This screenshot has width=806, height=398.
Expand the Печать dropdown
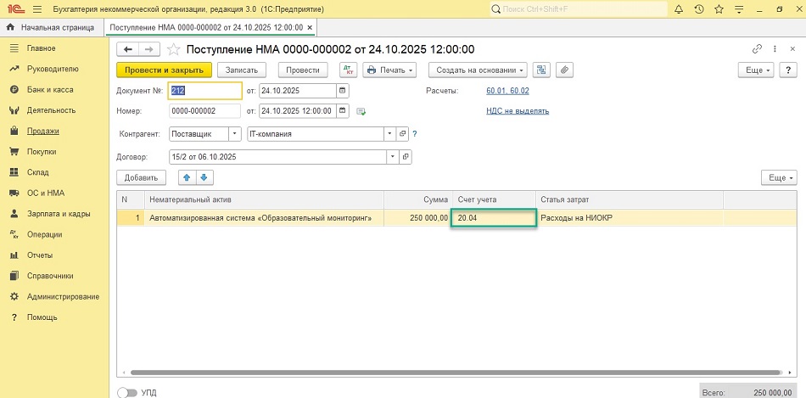point(390,70)
